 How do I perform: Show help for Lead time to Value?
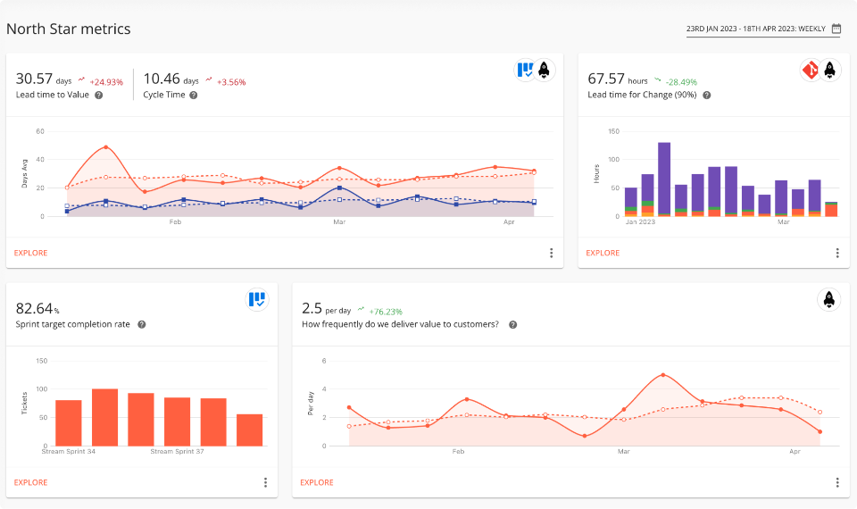[x=98, y=95]
